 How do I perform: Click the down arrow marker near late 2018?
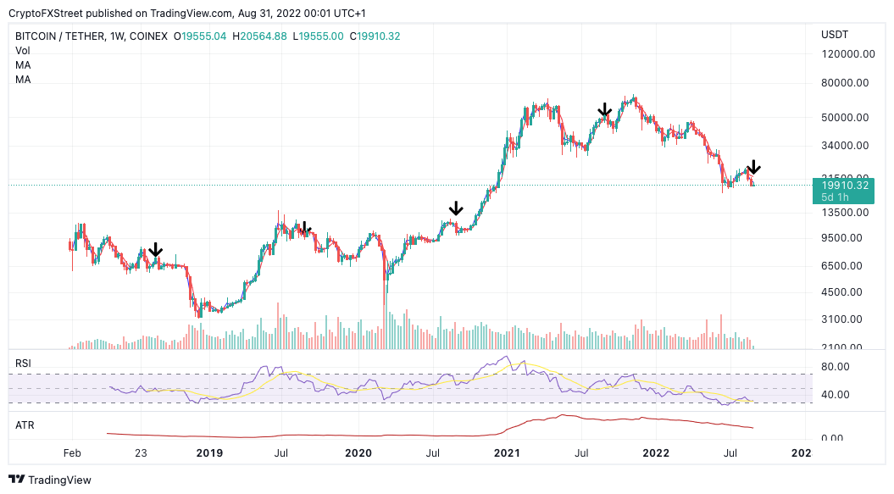155,250
